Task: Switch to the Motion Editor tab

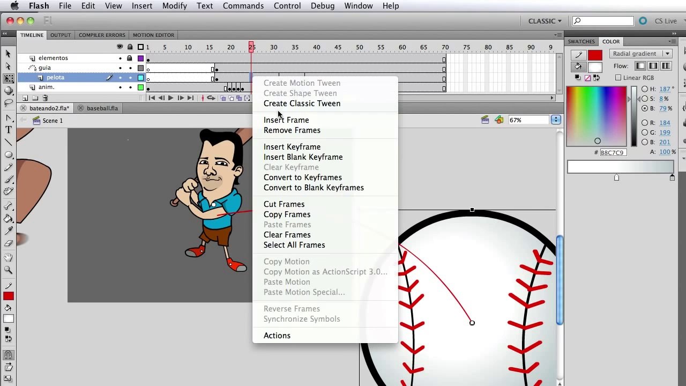Action: point(153,35)
